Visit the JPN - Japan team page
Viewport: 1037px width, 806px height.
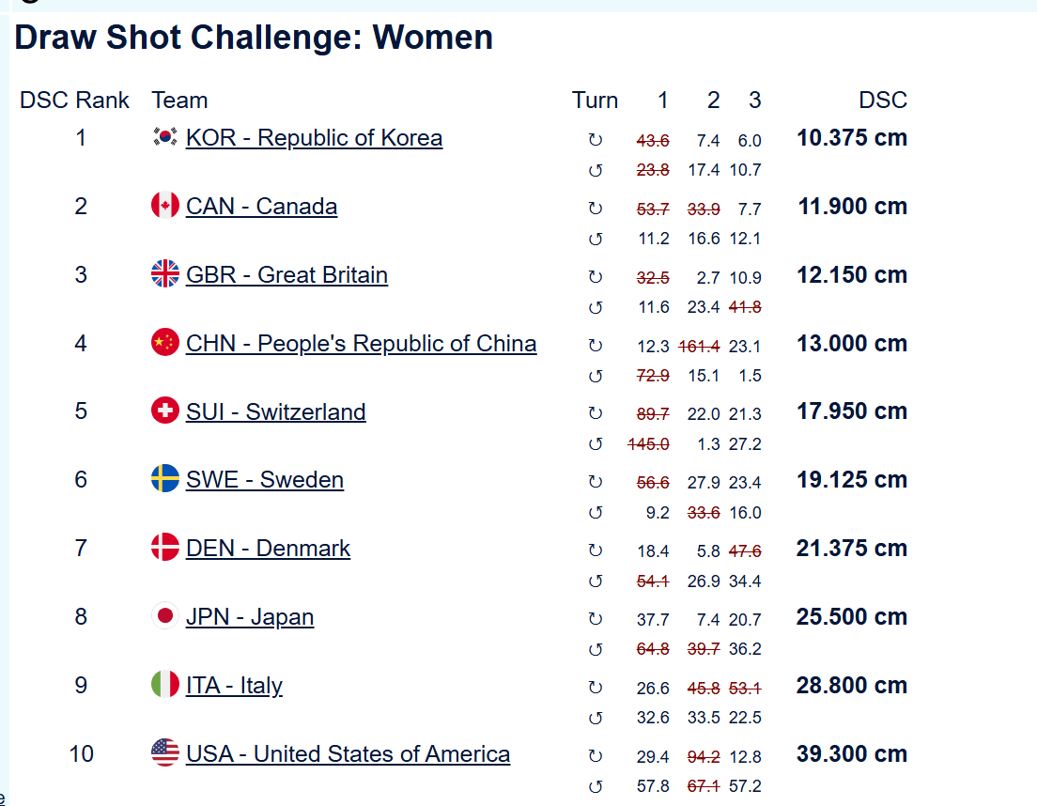tap(249, 617)
